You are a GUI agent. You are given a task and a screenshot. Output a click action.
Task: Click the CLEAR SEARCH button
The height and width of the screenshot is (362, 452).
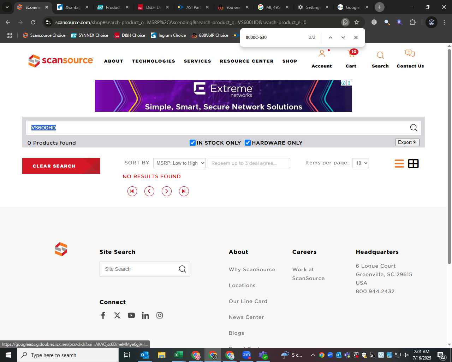coord(61,166)
